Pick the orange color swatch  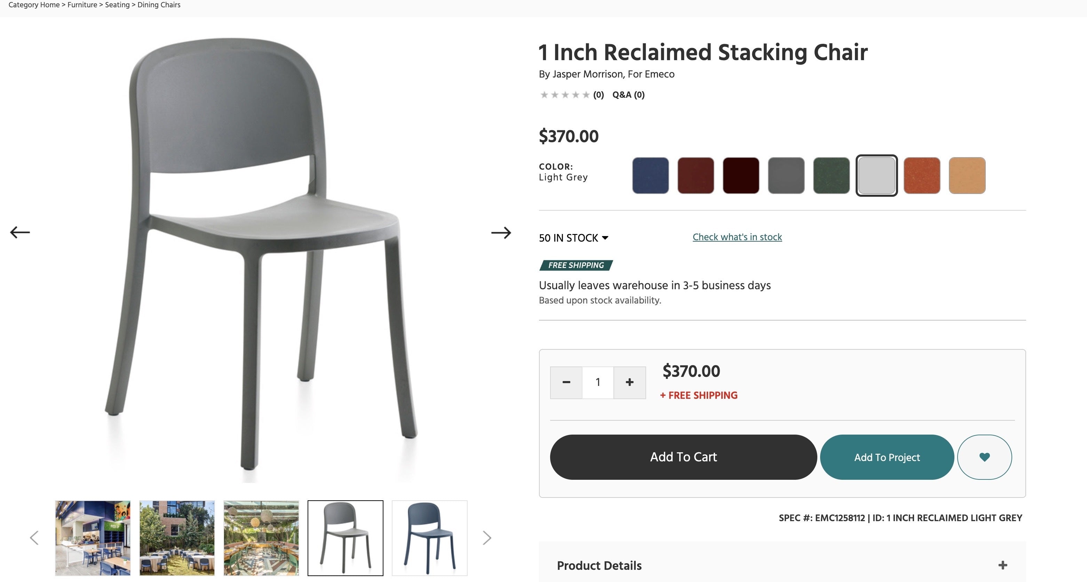point(922,176)
